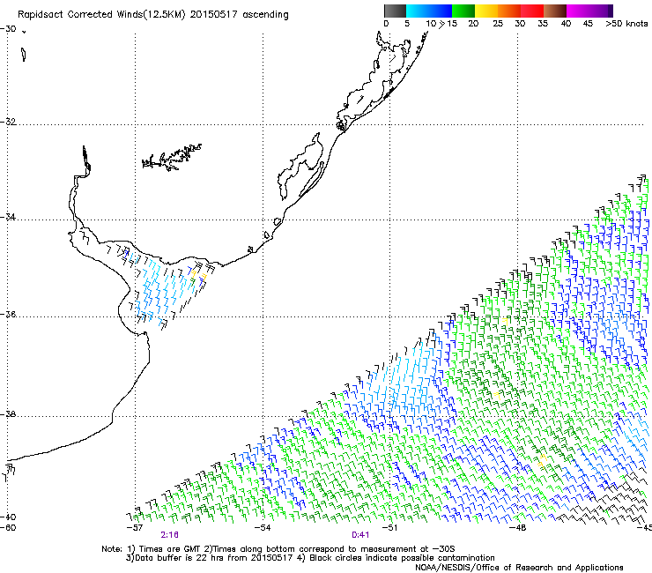Click the '-60' longitude axis label

pyautogui.click(x=8, y=527)
